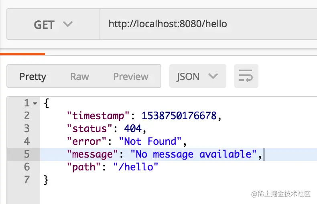This screenshot has height=204, width=317.
Task: Collapse the JSON object at line 1
Action: [35, 104]
